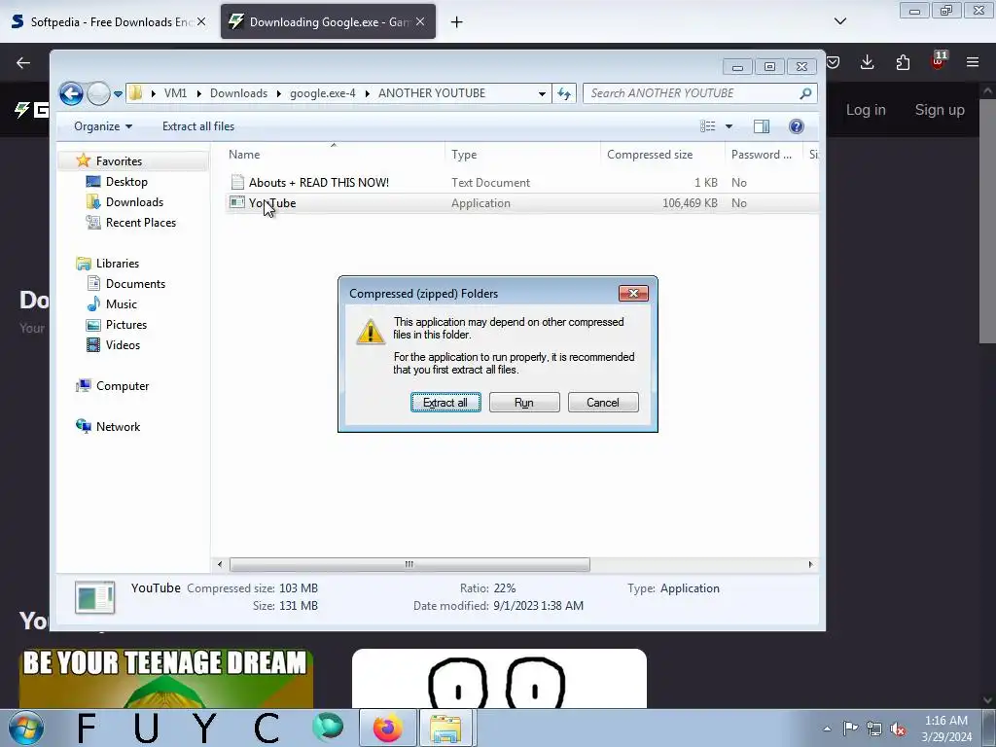Sort by Password column header

(761, 155)
